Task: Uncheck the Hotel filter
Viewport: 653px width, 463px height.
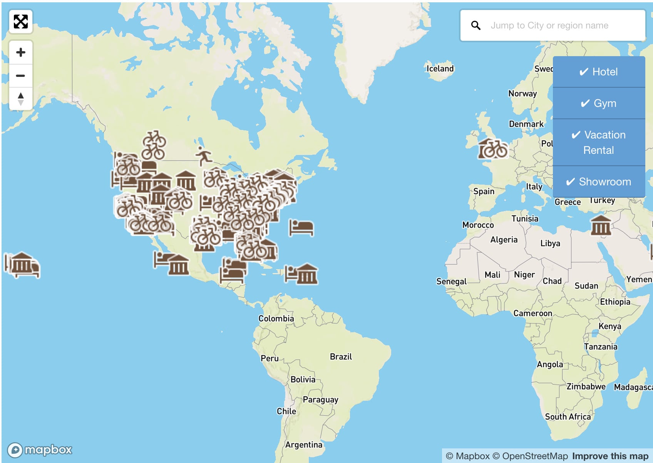Action: [x=599, y=72]
